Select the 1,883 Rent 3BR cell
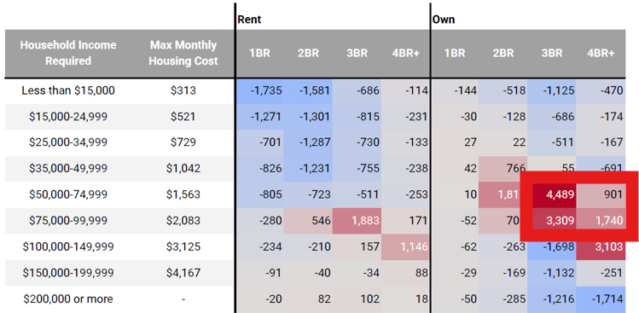Screen dimensions: 639x313 (x=357, y=221)
